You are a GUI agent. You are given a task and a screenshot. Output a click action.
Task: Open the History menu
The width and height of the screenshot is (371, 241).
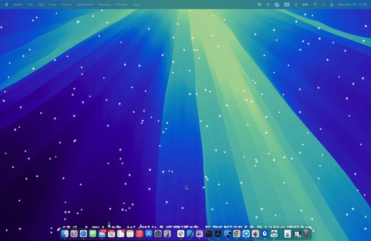point(66,4)
